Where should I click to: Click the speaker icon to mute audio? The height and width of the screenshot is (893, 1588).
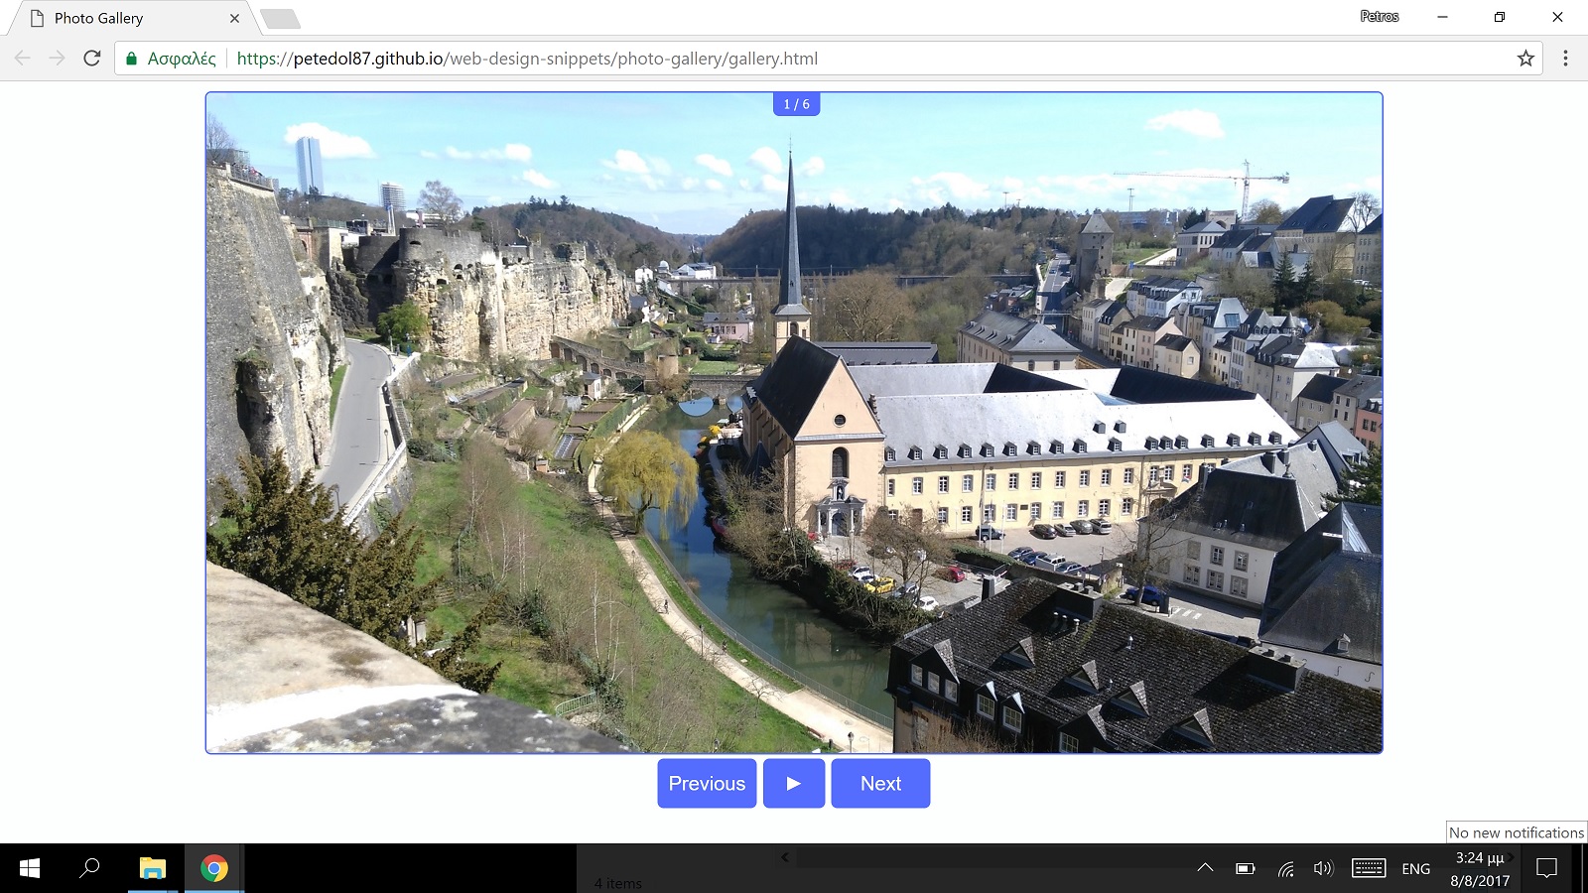(x=1323, y=868)
